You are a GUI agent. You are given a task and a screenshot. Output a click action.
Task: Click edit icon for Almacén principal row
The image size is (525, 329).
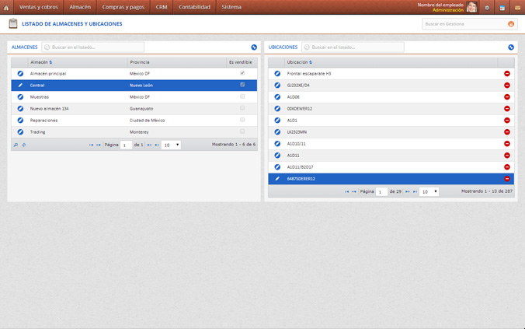click(20, 74)
